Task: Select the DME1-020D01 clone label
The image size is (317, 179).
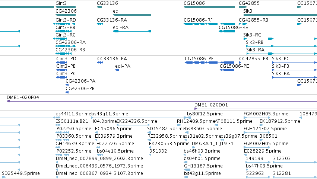Action: tap(211, 105)
